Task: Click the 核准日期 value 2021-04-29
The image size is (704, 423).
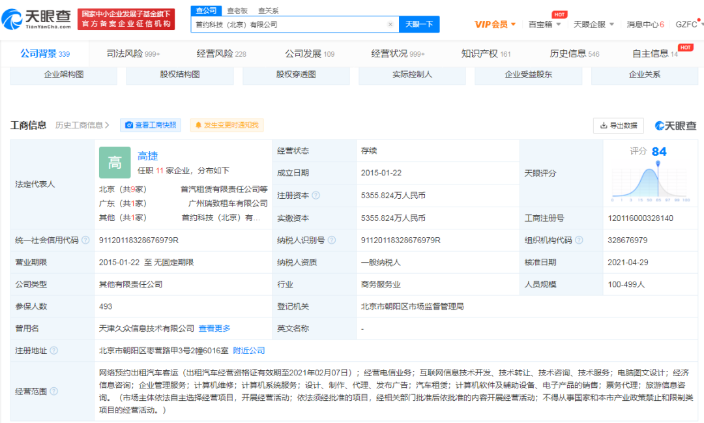Action: [x=628, y=262]
